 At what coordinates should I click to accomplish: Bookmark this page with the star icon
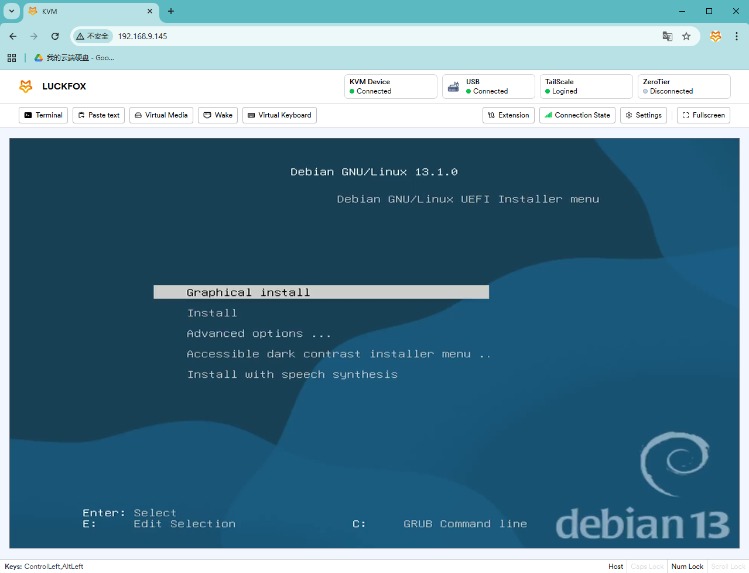686,36
